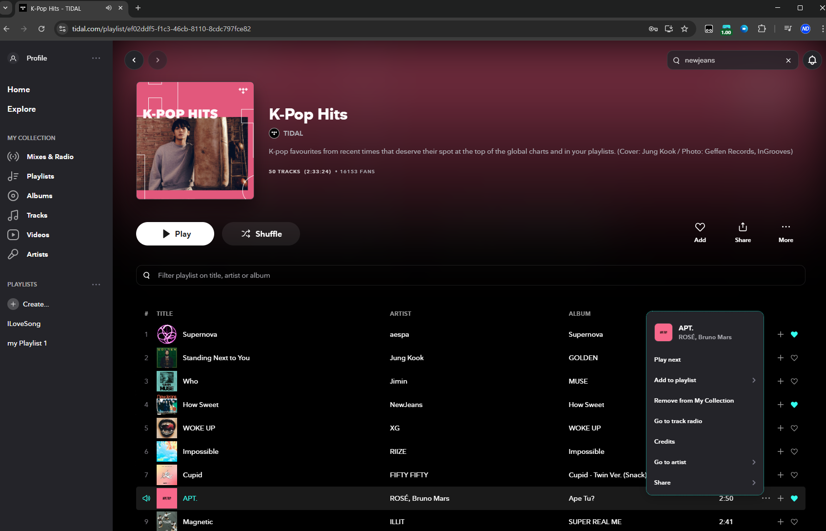826x531 pixels.
Task: Unfavorite How Sweet with its heart
Action: pos(794,405)
